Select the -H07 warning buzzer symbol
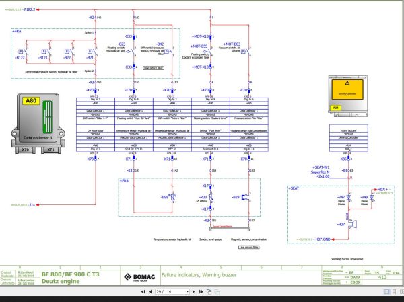The width and height of the screenshot is (404, 302). click(x=352, y=224)
